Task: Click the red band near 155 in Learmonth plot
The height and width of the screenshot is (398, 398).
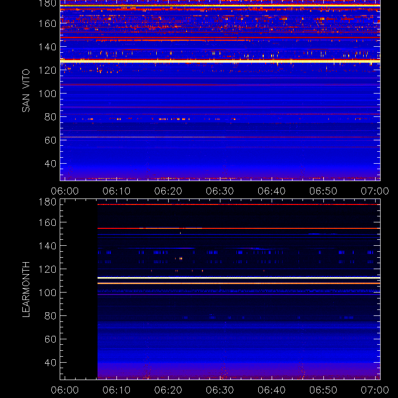Action: tap(239, 228)
